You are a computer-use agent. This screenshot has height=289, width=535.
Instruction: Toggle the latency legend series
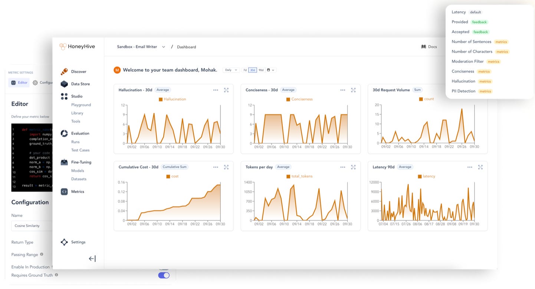426,176
